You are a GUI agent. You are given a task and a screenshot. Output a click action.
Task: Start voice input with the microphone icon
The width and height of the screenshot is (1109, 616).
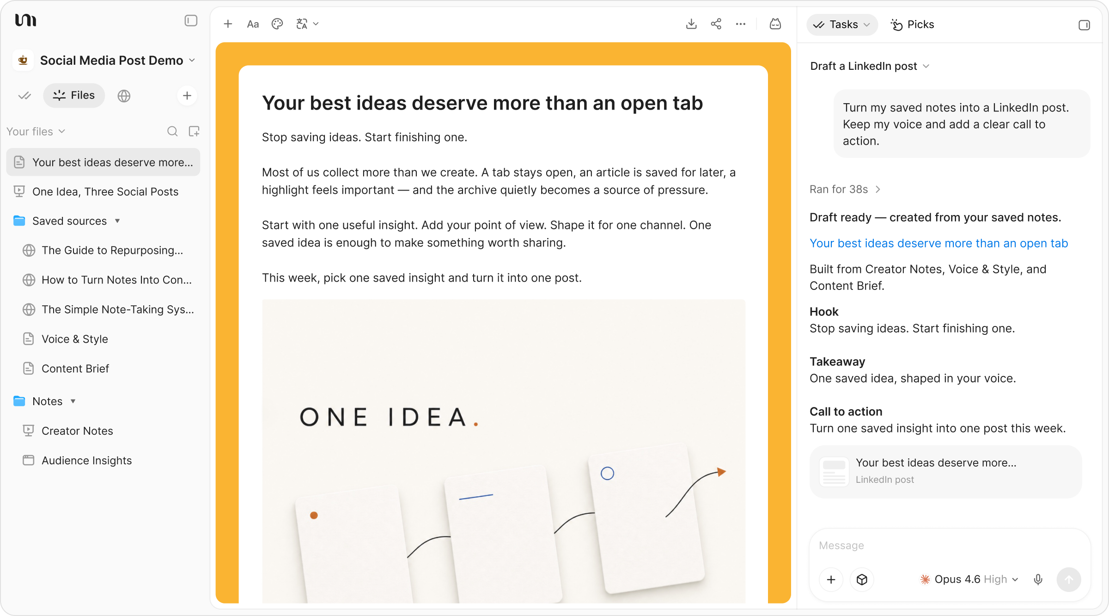pyautogui.click(x=1038, y=579)
